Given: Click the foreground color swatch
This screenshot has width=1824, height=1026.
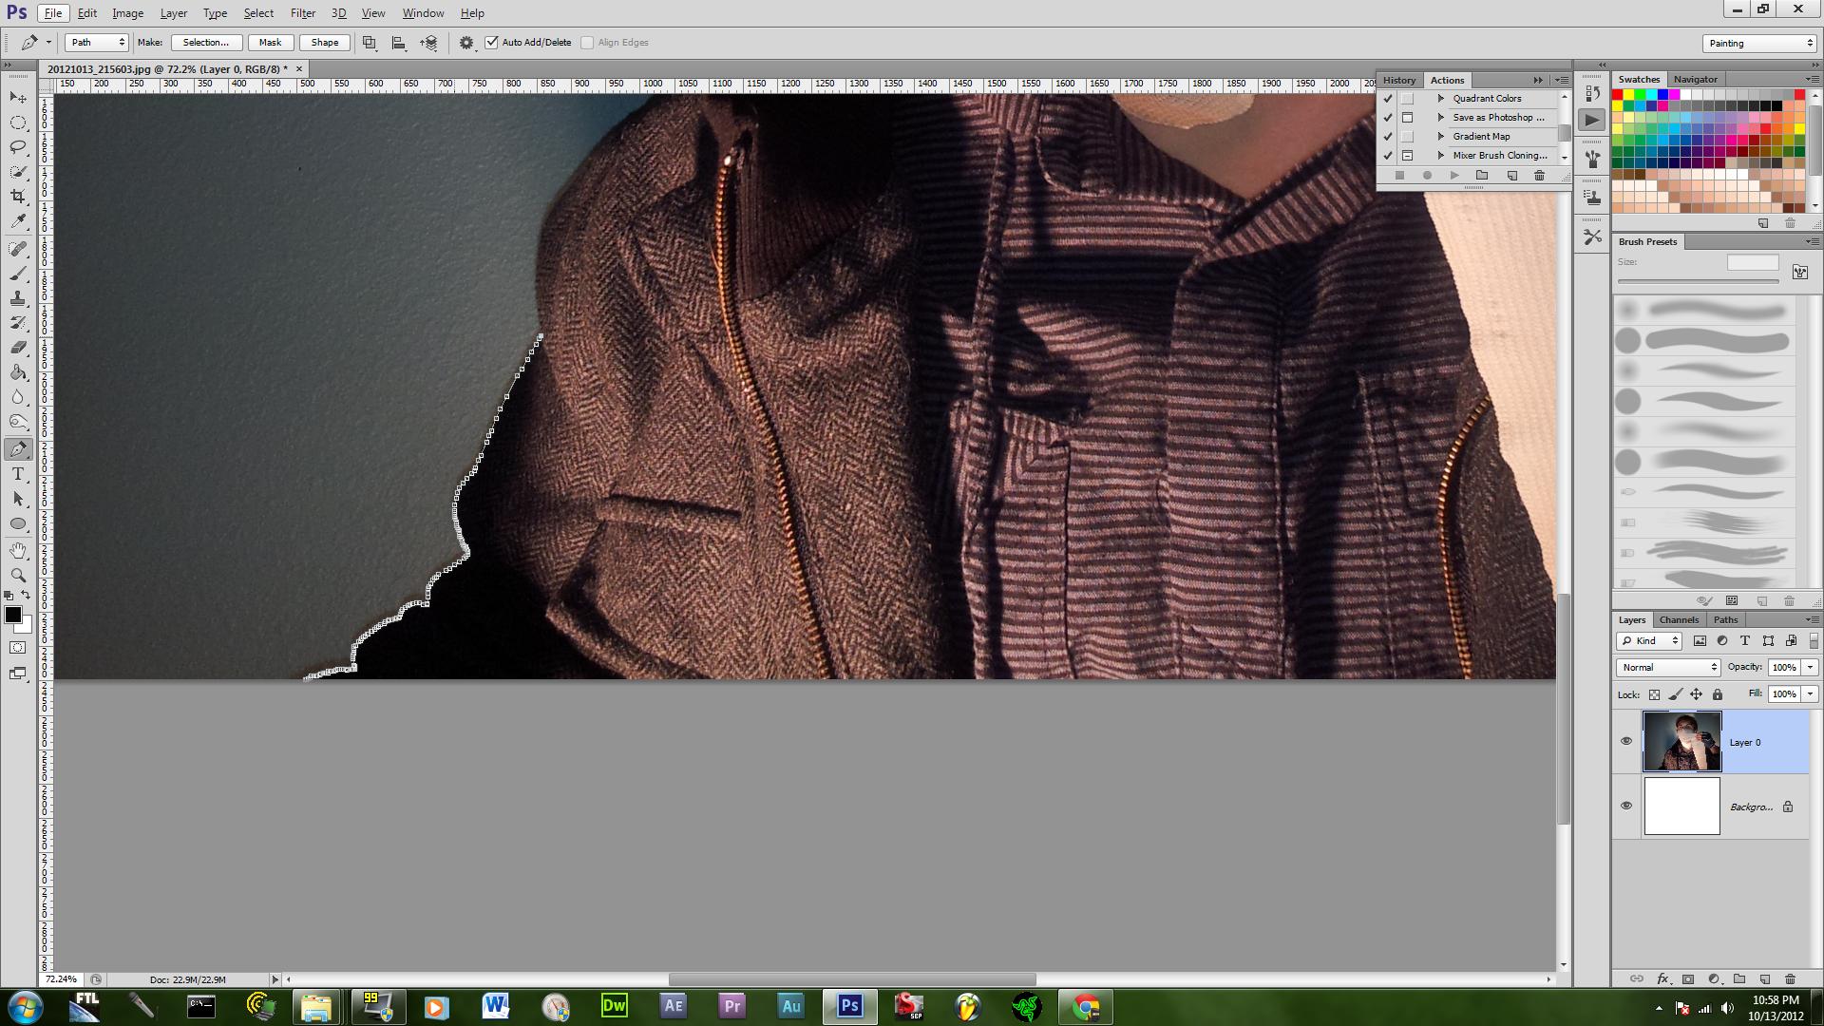Looking at the screenshot, I should coord(13,616).
